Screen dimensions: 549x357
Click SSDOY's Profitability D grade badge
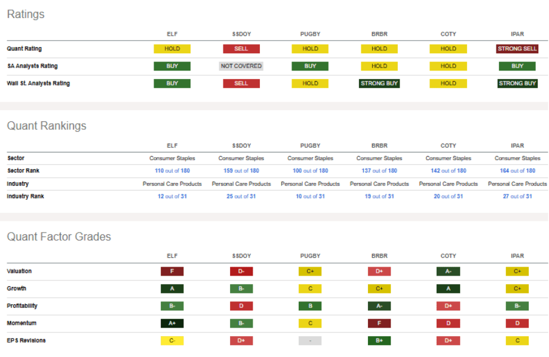coord(241,306)
